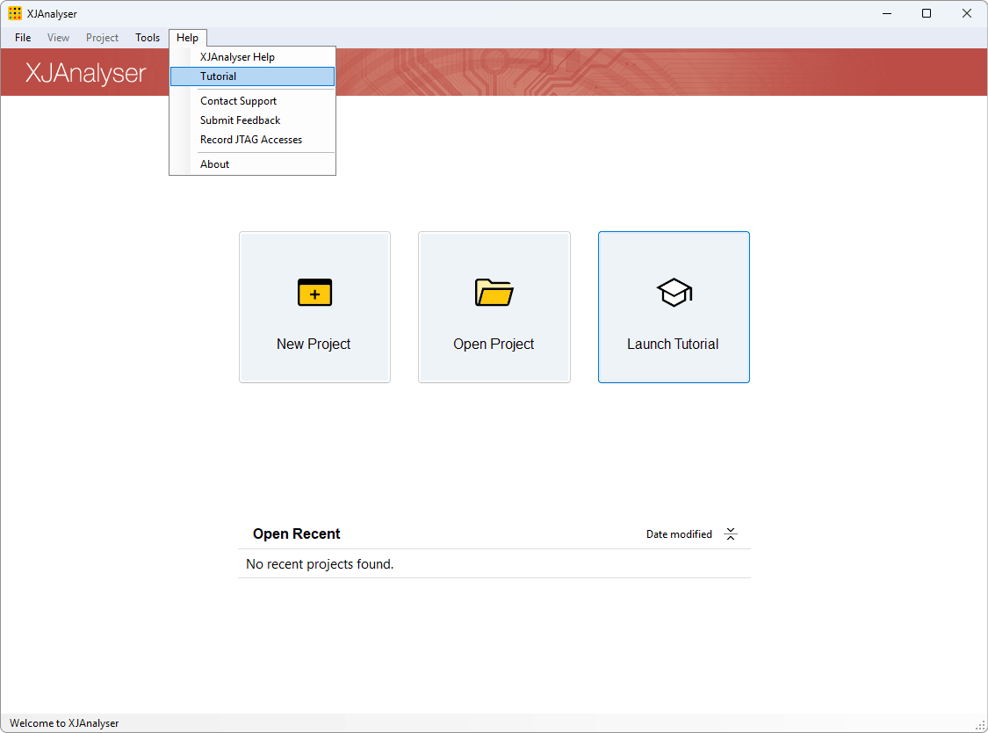
Task: Select Tutorial from the Help menu
Action: click(x=218, y=76)
